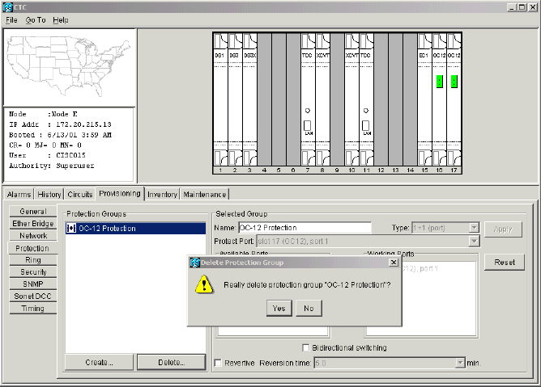
Task: Click the protection group icon beside OC-12 Protection
Action: (71, 229)
